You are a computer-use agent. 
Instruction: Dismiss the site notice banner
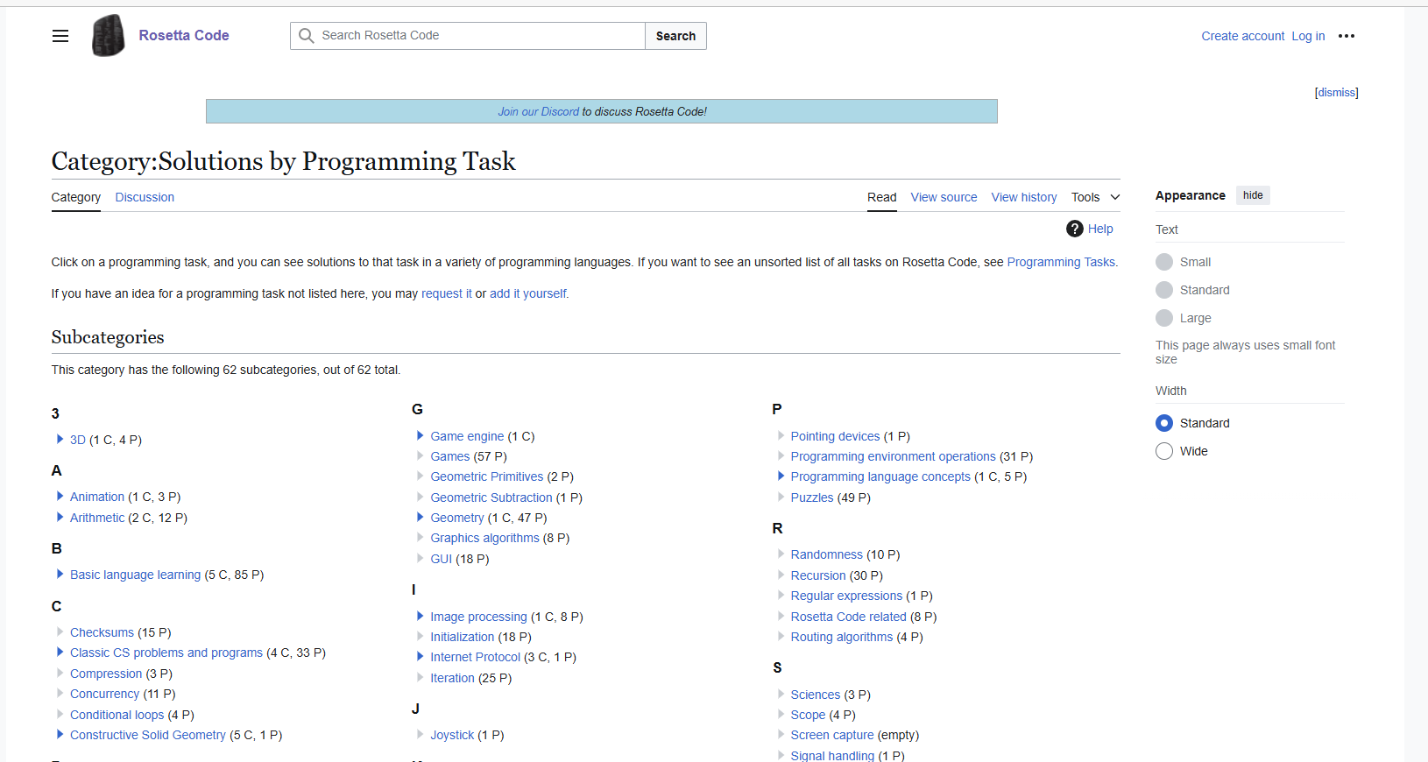[1336, 92]
